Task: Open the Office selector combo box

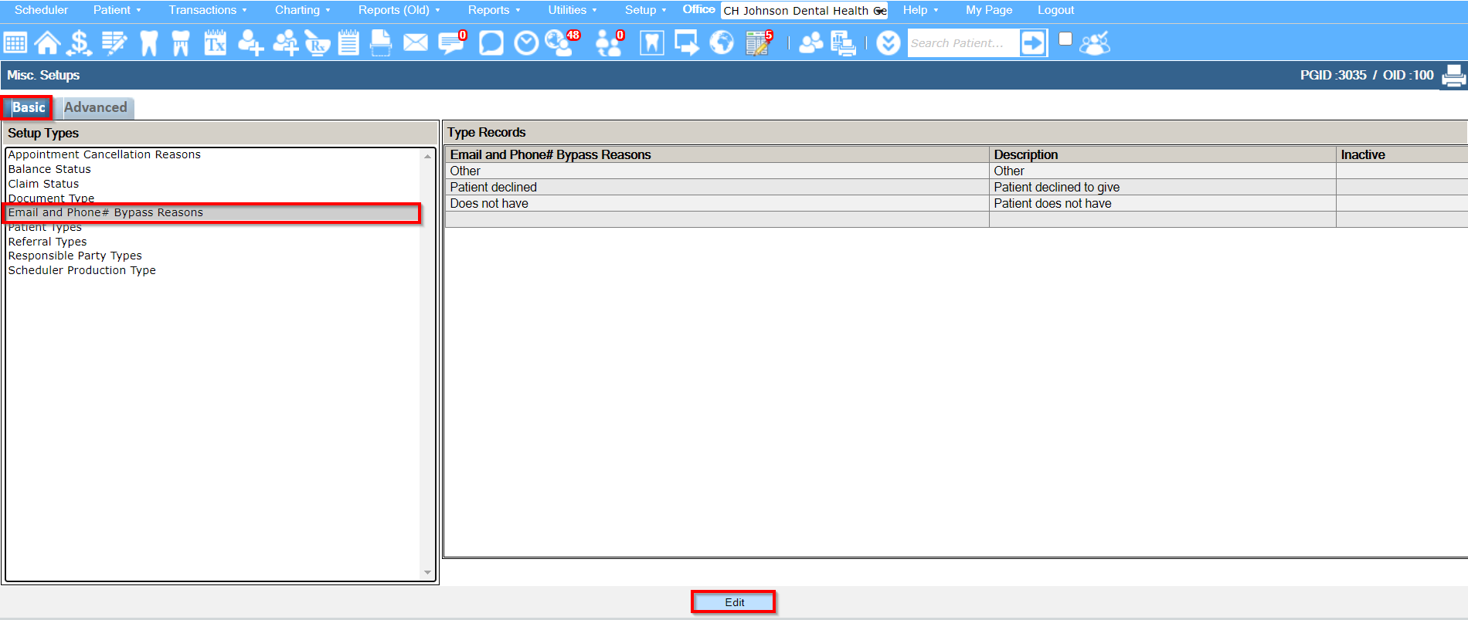Action: pos(804,11)
